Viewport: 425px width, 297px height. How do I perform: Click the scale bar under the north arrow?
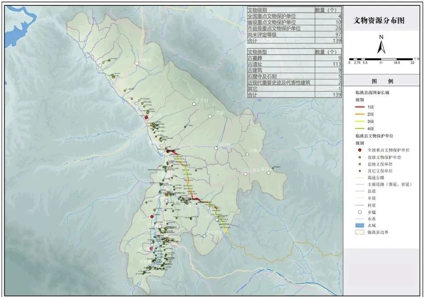coord(381,59)
